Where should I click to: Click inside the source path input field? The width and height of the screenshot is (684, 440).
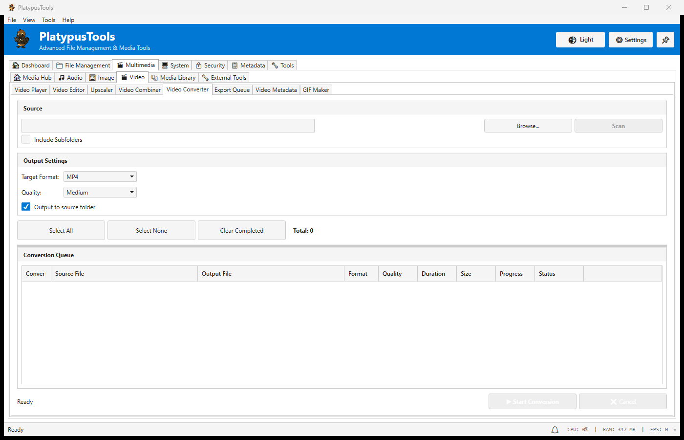(x=168, y=126)
